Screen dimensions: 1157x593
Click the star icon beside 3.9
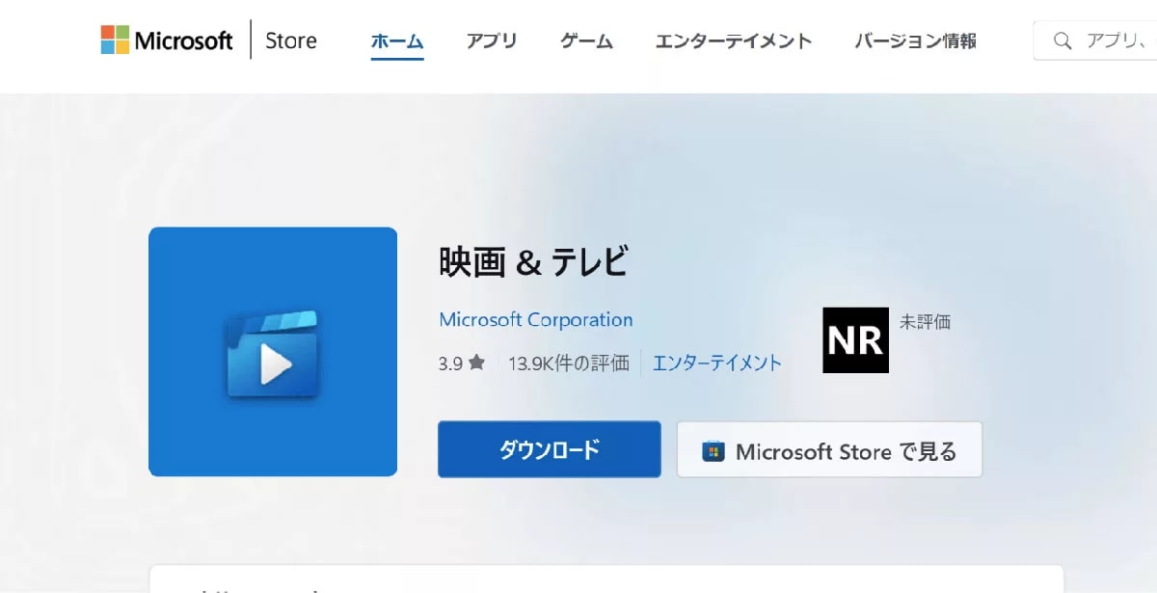[476, 364]
